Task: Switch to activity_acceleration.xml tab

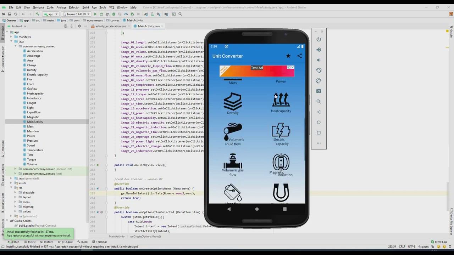Action: tap(111, 26)
